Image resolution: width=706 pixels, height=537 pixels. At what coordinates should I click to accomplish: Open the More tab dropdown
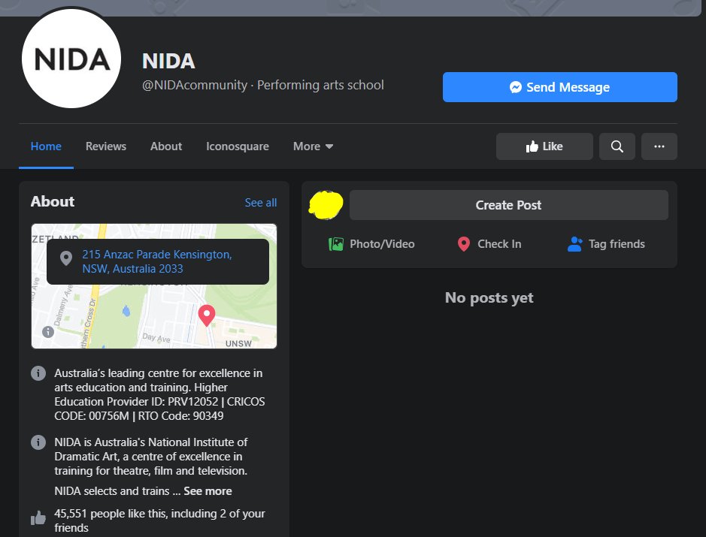coord(313,146)
